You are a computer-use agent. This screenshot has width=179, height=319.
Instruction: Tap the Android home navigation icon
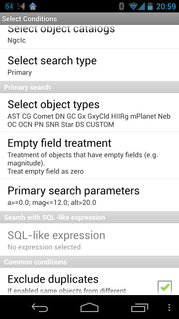click(89, 307)
